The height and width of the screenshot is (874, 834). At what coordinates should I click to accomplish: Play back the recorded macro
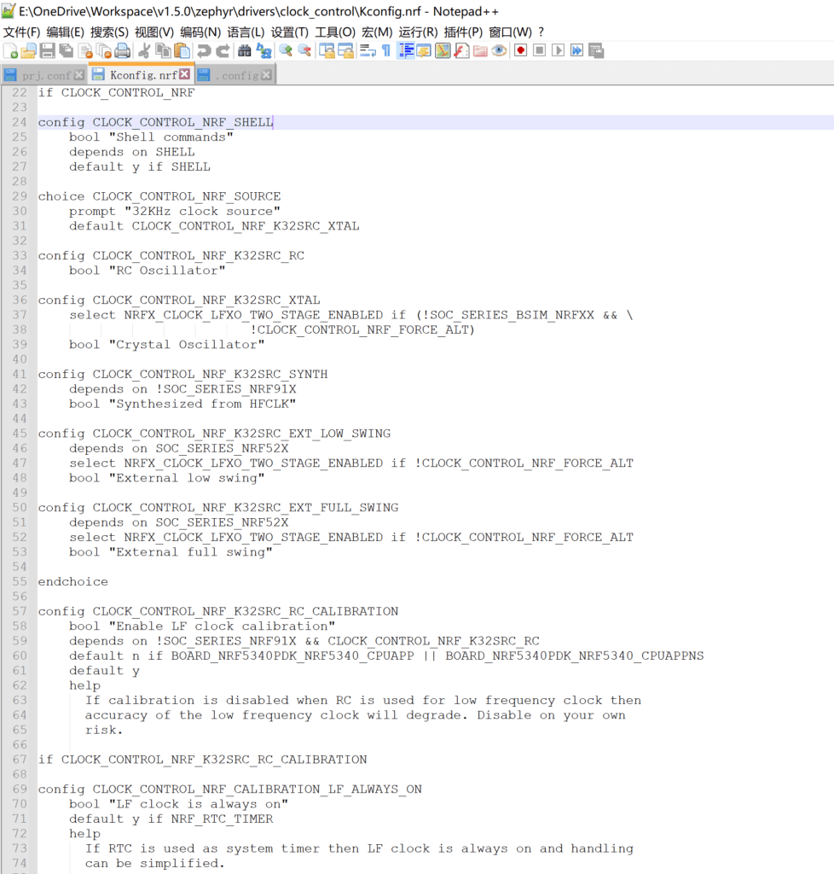click(x=558, y=51)
